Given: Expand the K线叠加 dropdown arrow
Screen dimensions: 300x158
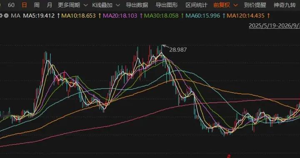Looking at the screenshot, I should [118, 5].
